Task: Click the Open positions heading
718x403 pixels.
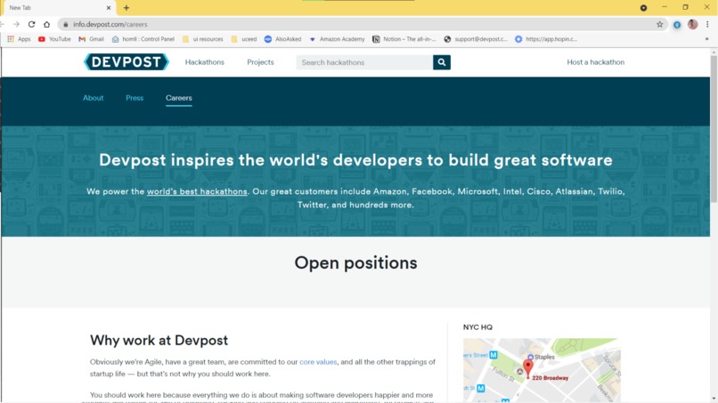Action: [355, 263]
